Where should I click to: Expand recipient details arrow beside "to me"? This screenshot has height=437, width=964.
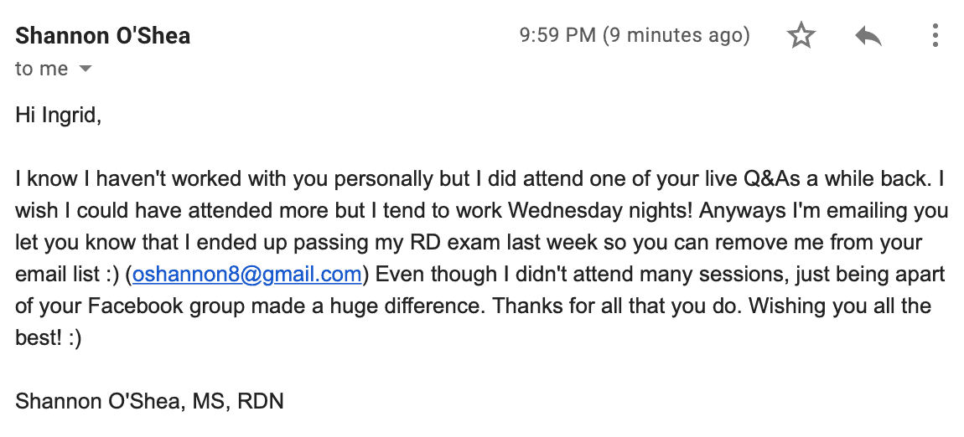click(x=85, y=69)
